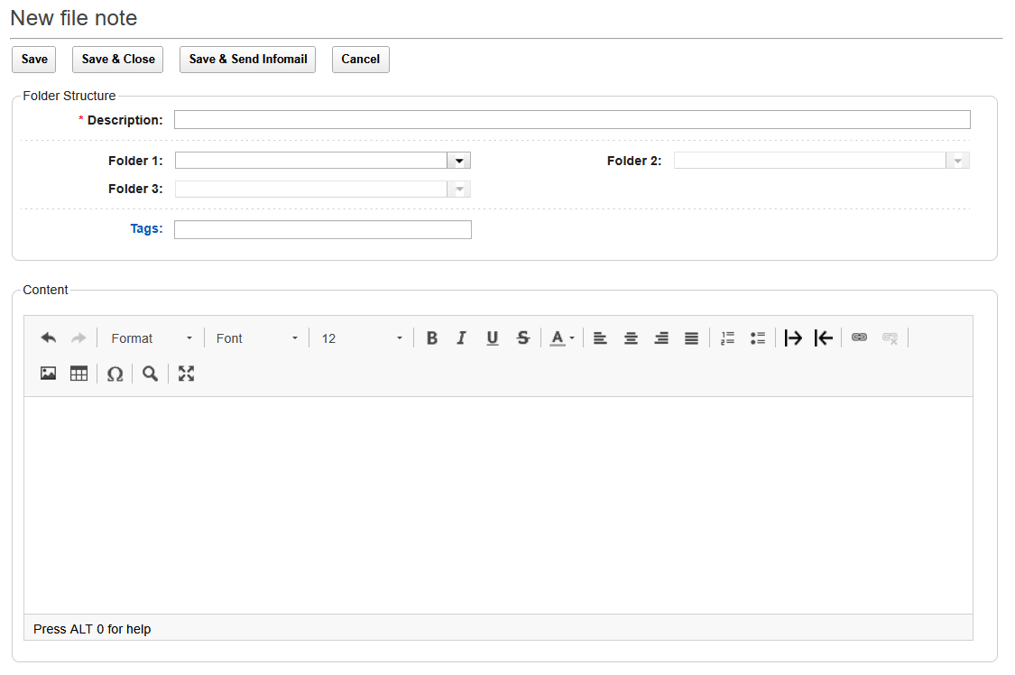
Task: Open the Format dropdown
Action: click(x=151, y=338)
